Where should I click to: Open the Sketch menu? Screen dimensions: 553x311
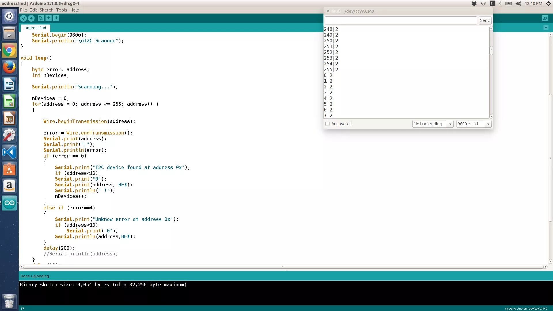point(46,10)
